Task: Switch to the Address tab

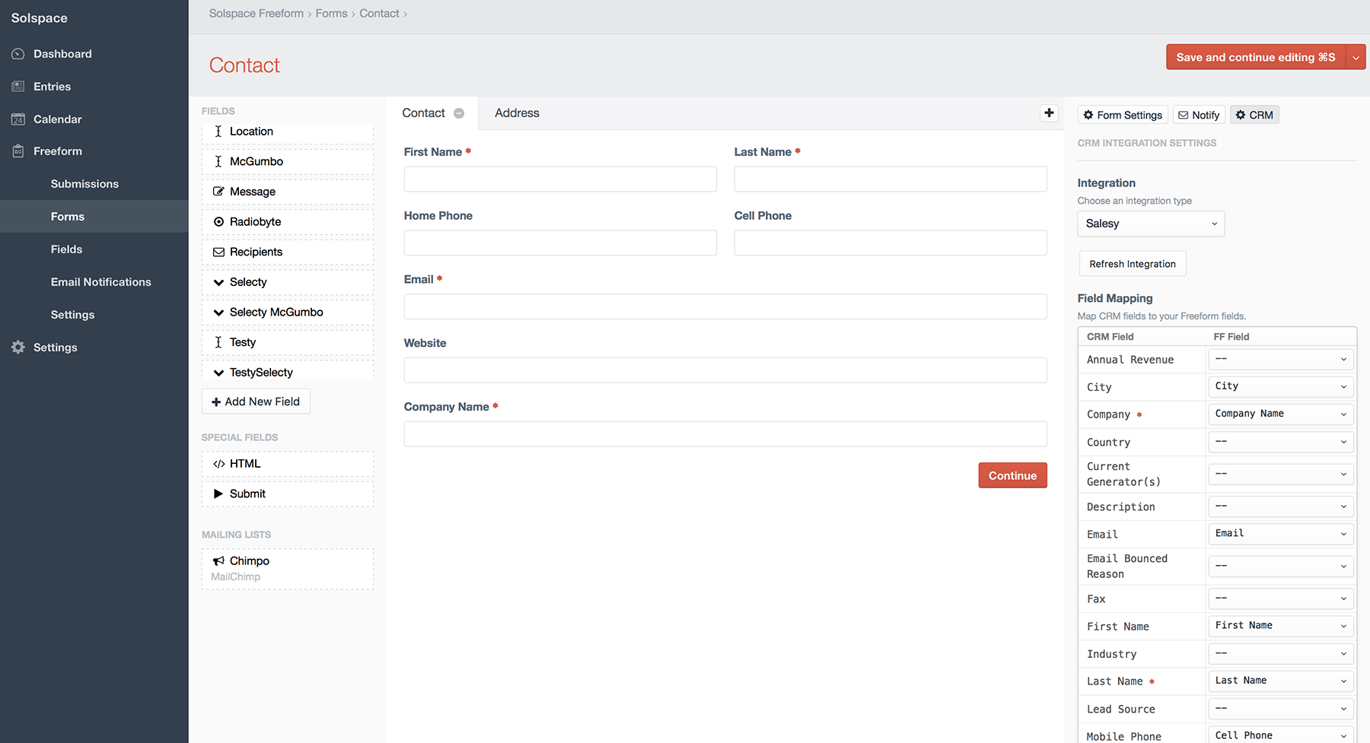Action: (516, 113)
